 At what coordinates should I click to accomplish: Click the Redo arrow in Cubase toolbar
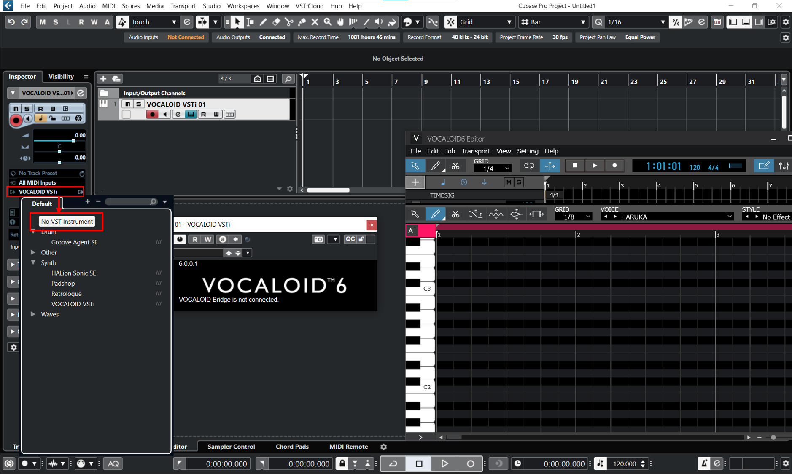point(24,22)
